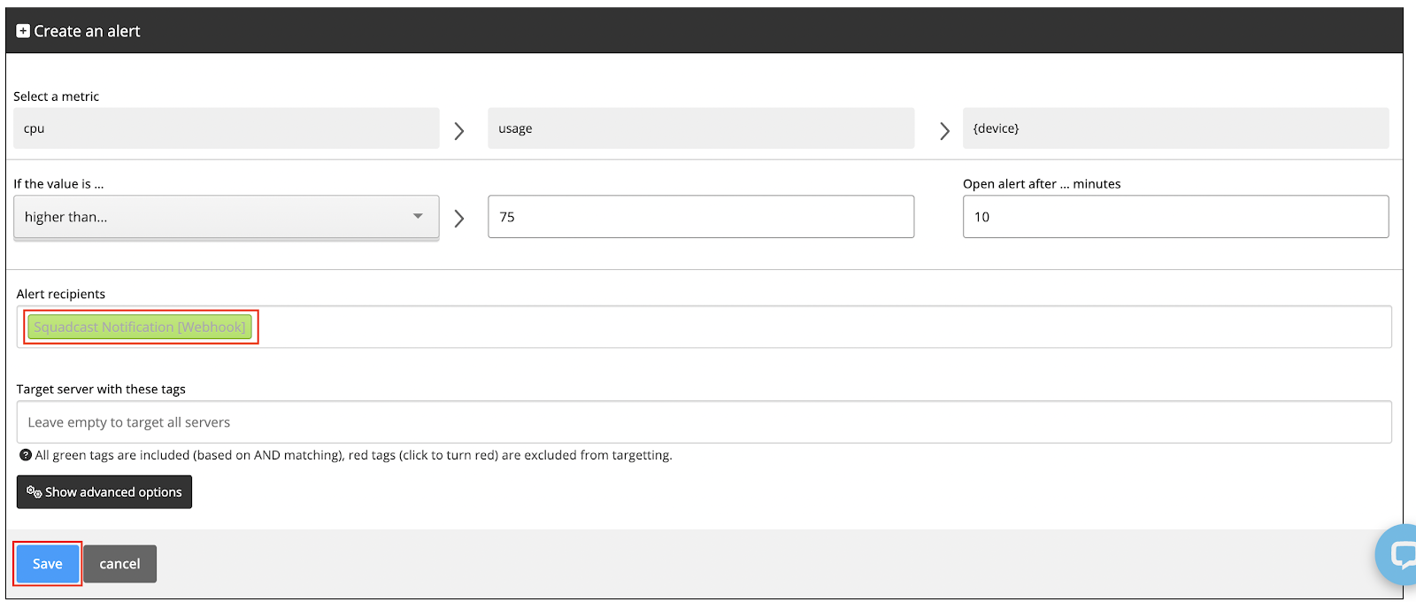Click the plus icon beside Create an alert
The height and width of the screenshot is (602, 1416).
click(23, 31)
